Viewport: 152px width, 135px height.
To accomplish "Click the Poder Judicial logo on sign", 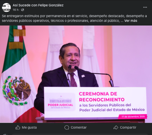I will (60, 102).
